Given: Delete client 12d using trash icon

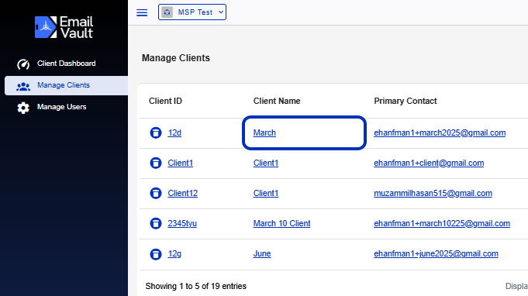Looking at the screenshot, I should (x=156, y=133).
